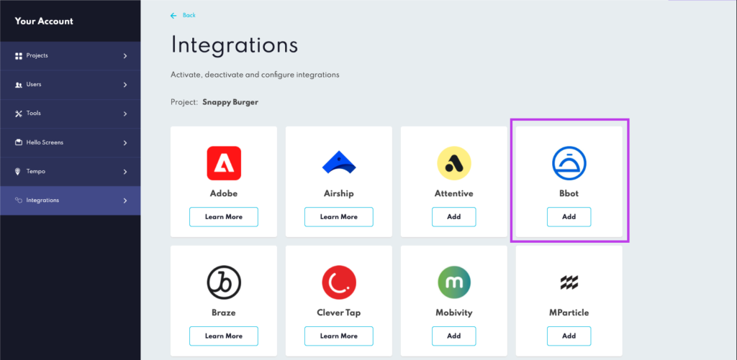
Task: Click the Adobe logo icon
Action: tap(224, 163)
